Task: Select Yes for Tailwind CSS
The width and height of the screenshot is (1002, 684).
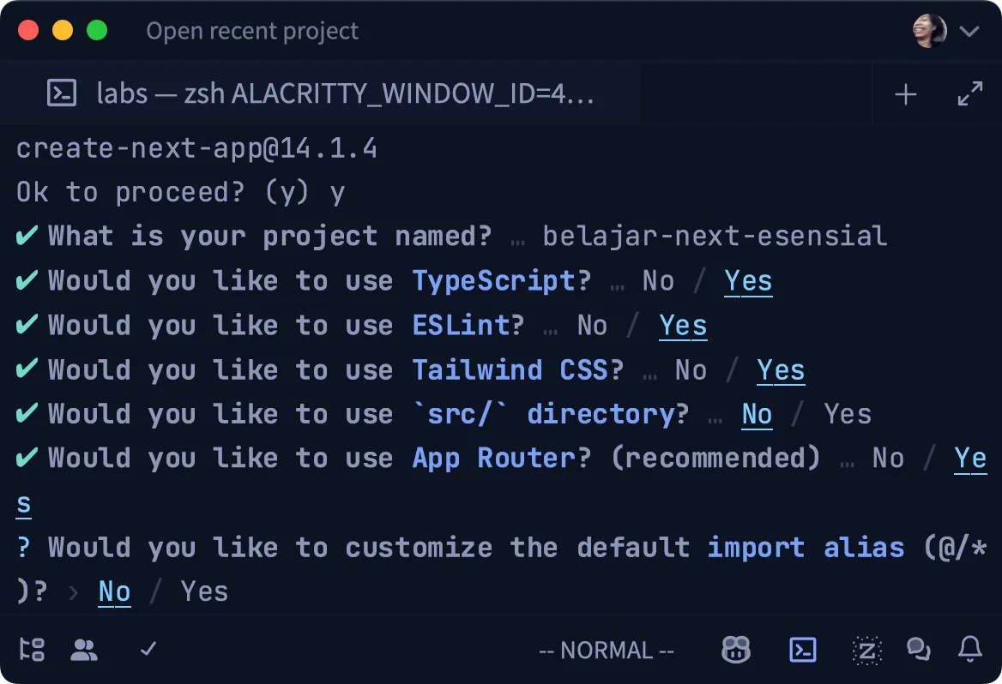Action: click(x=781, y=369)
